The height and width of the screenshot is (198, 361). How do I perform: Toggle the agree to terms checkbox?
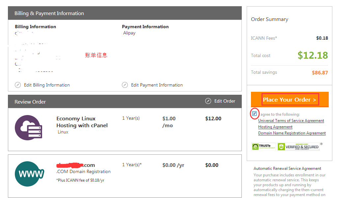pyautogui.click(x=255, y=114)
